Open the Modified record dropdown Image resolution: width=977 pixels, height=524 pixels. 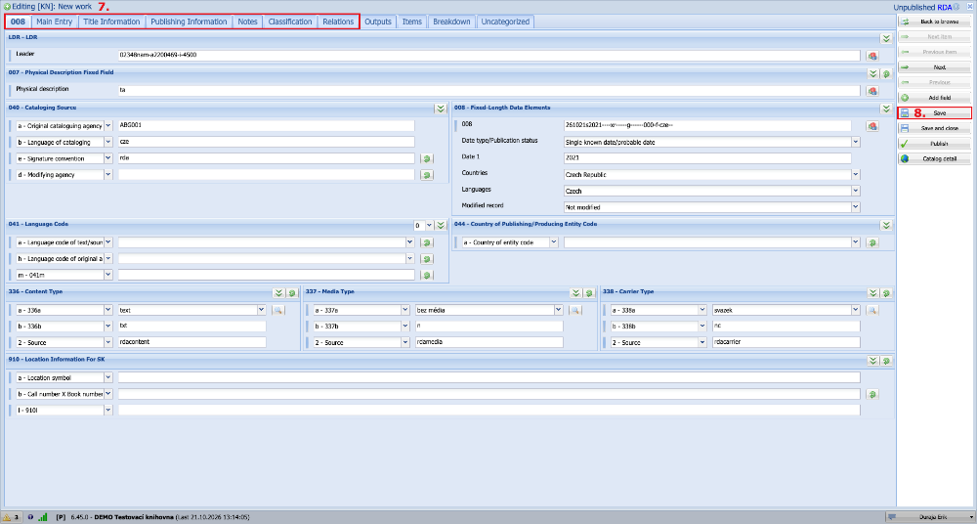pyautogui.click(x=856, y=207)
